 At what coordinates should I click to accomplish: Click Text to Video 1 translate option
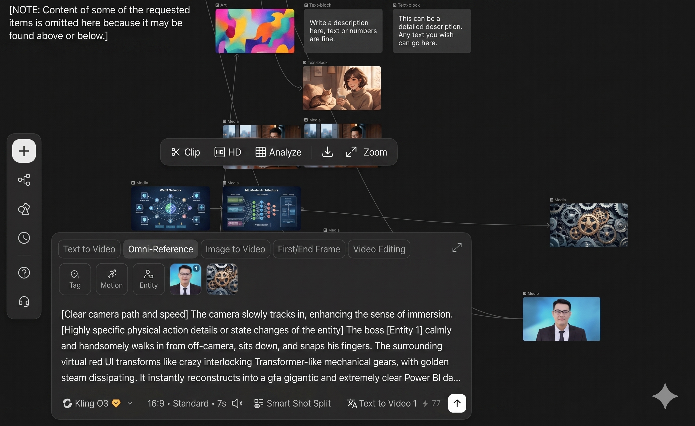click(382, 403)
